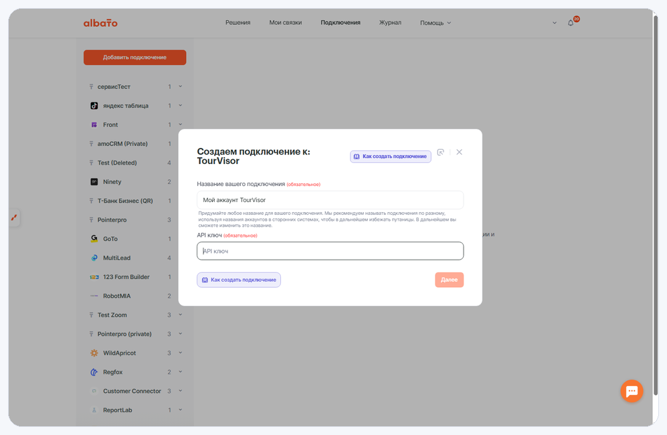The height and width of the screenshot is (435, 667).
Task: Expand the сервисТест connection group
Action: (181, 86)
